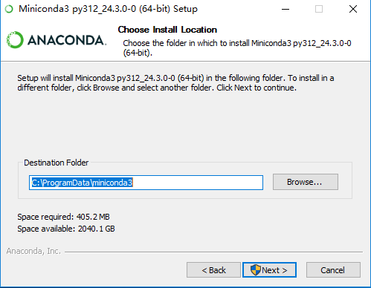Click the greyed-out maximize window button
Image resolution: width=371 pixels, height=288 pixels.
[319, 9]
